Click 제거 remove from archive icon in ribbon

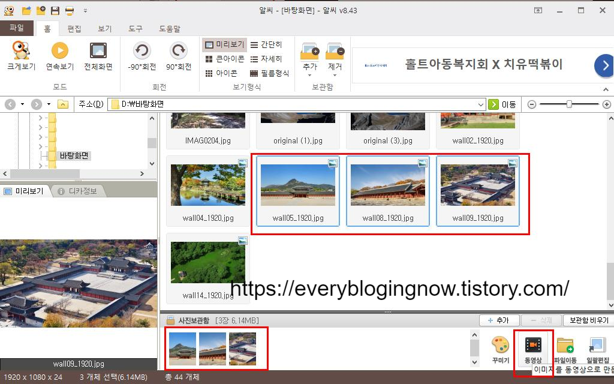point(335,52)
